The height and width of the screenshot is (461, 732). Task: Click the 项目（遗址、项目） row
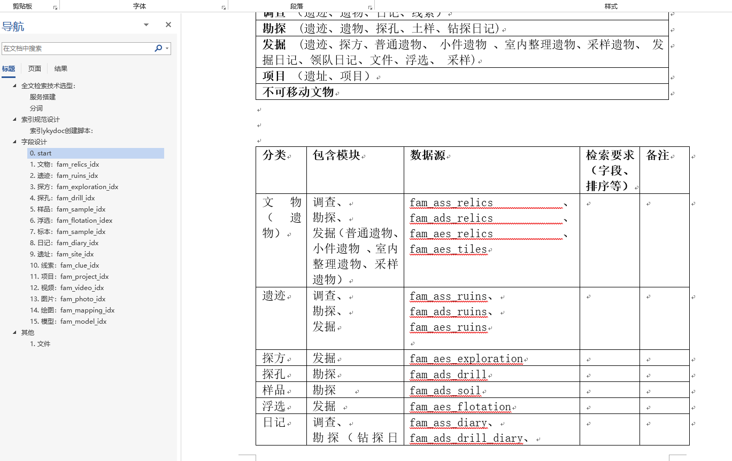462,76
